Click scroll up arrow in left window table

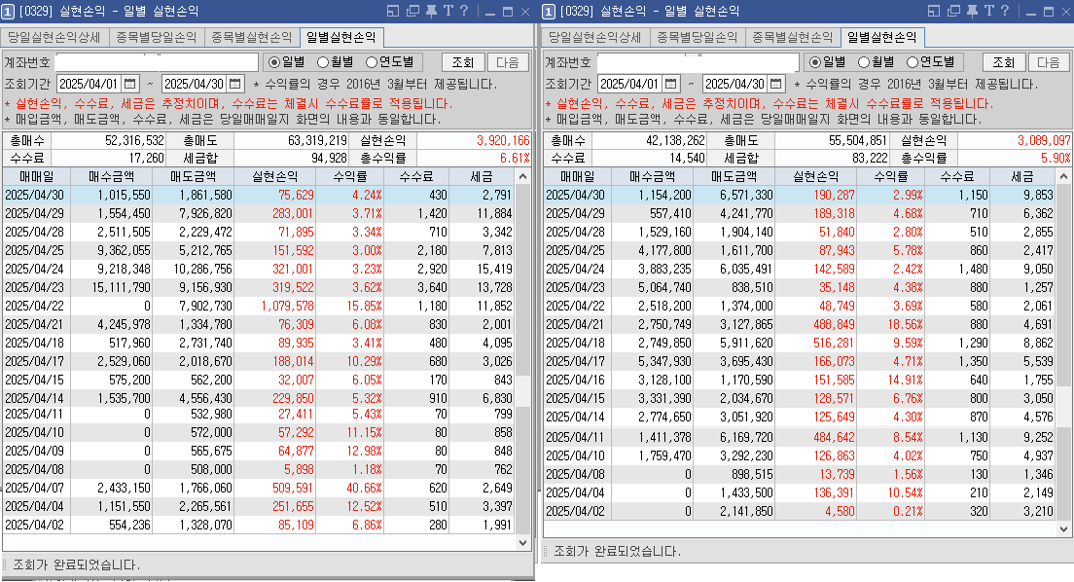click(523, 177)
